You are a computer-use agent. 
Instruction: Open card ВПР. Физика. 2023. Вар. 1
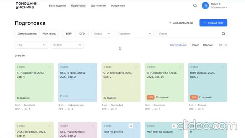click(207, 82)
